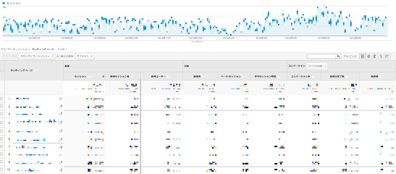
Task: Sort by the セッション column header
Action: [x=81, y=76]
